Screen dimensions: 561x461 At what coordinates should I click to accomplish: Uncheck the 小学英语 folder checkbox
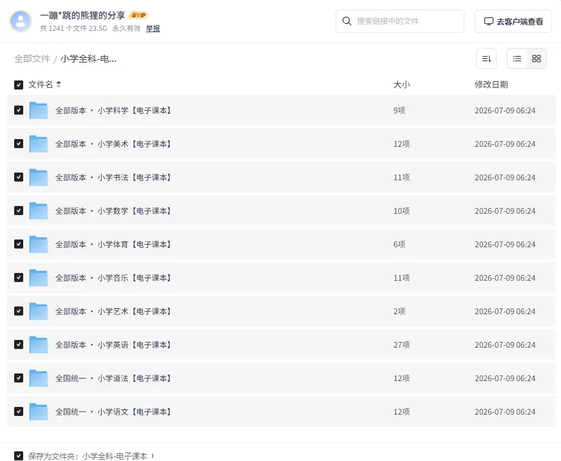pos(19,344)
